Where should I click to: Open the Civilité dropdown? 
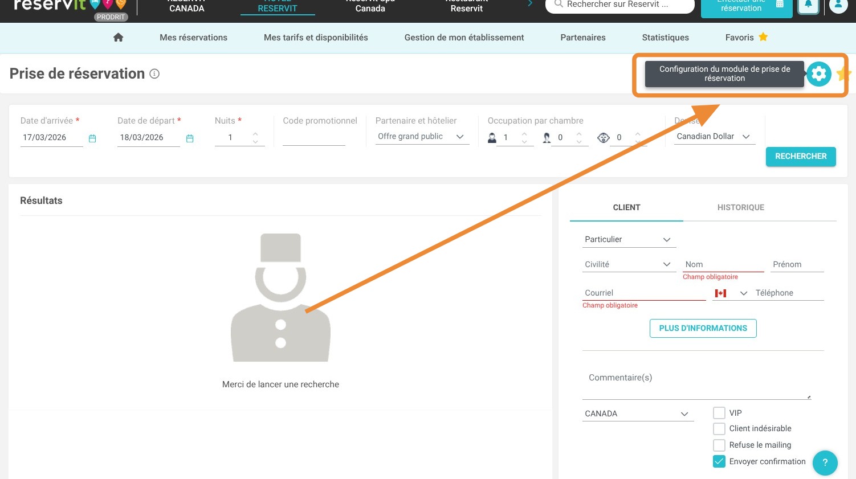(x=629, y=264)
